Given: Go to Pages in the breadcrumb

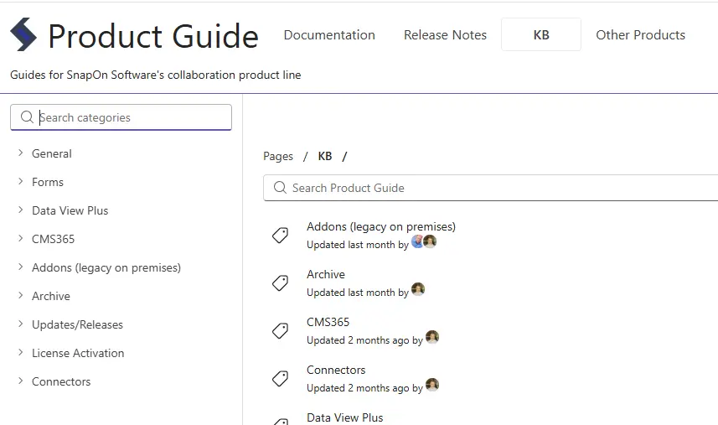Looking at the screenshot, I should pos(278,157).
